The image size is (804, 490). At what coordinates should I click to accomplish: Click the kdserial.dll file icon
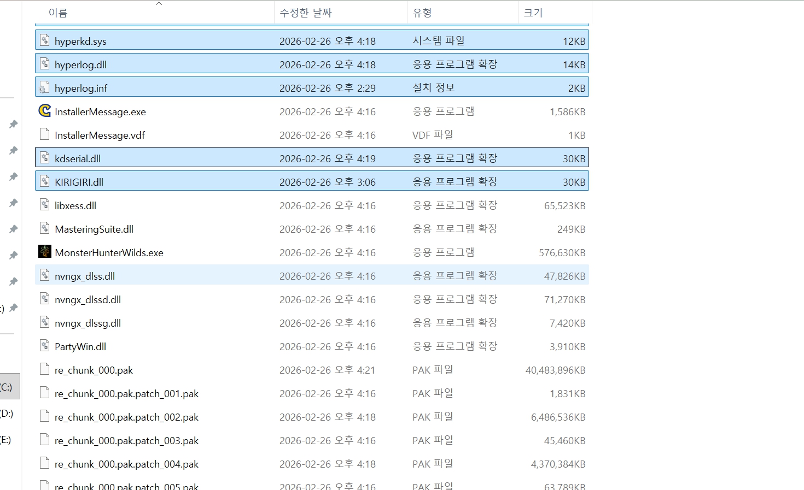[x=45, y=158]
